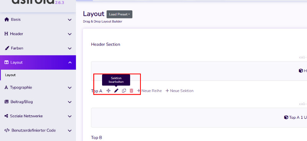This screenshot has height=141, width=307.
Task: Click the home icon next to Basis
Action: click(7, 20)
